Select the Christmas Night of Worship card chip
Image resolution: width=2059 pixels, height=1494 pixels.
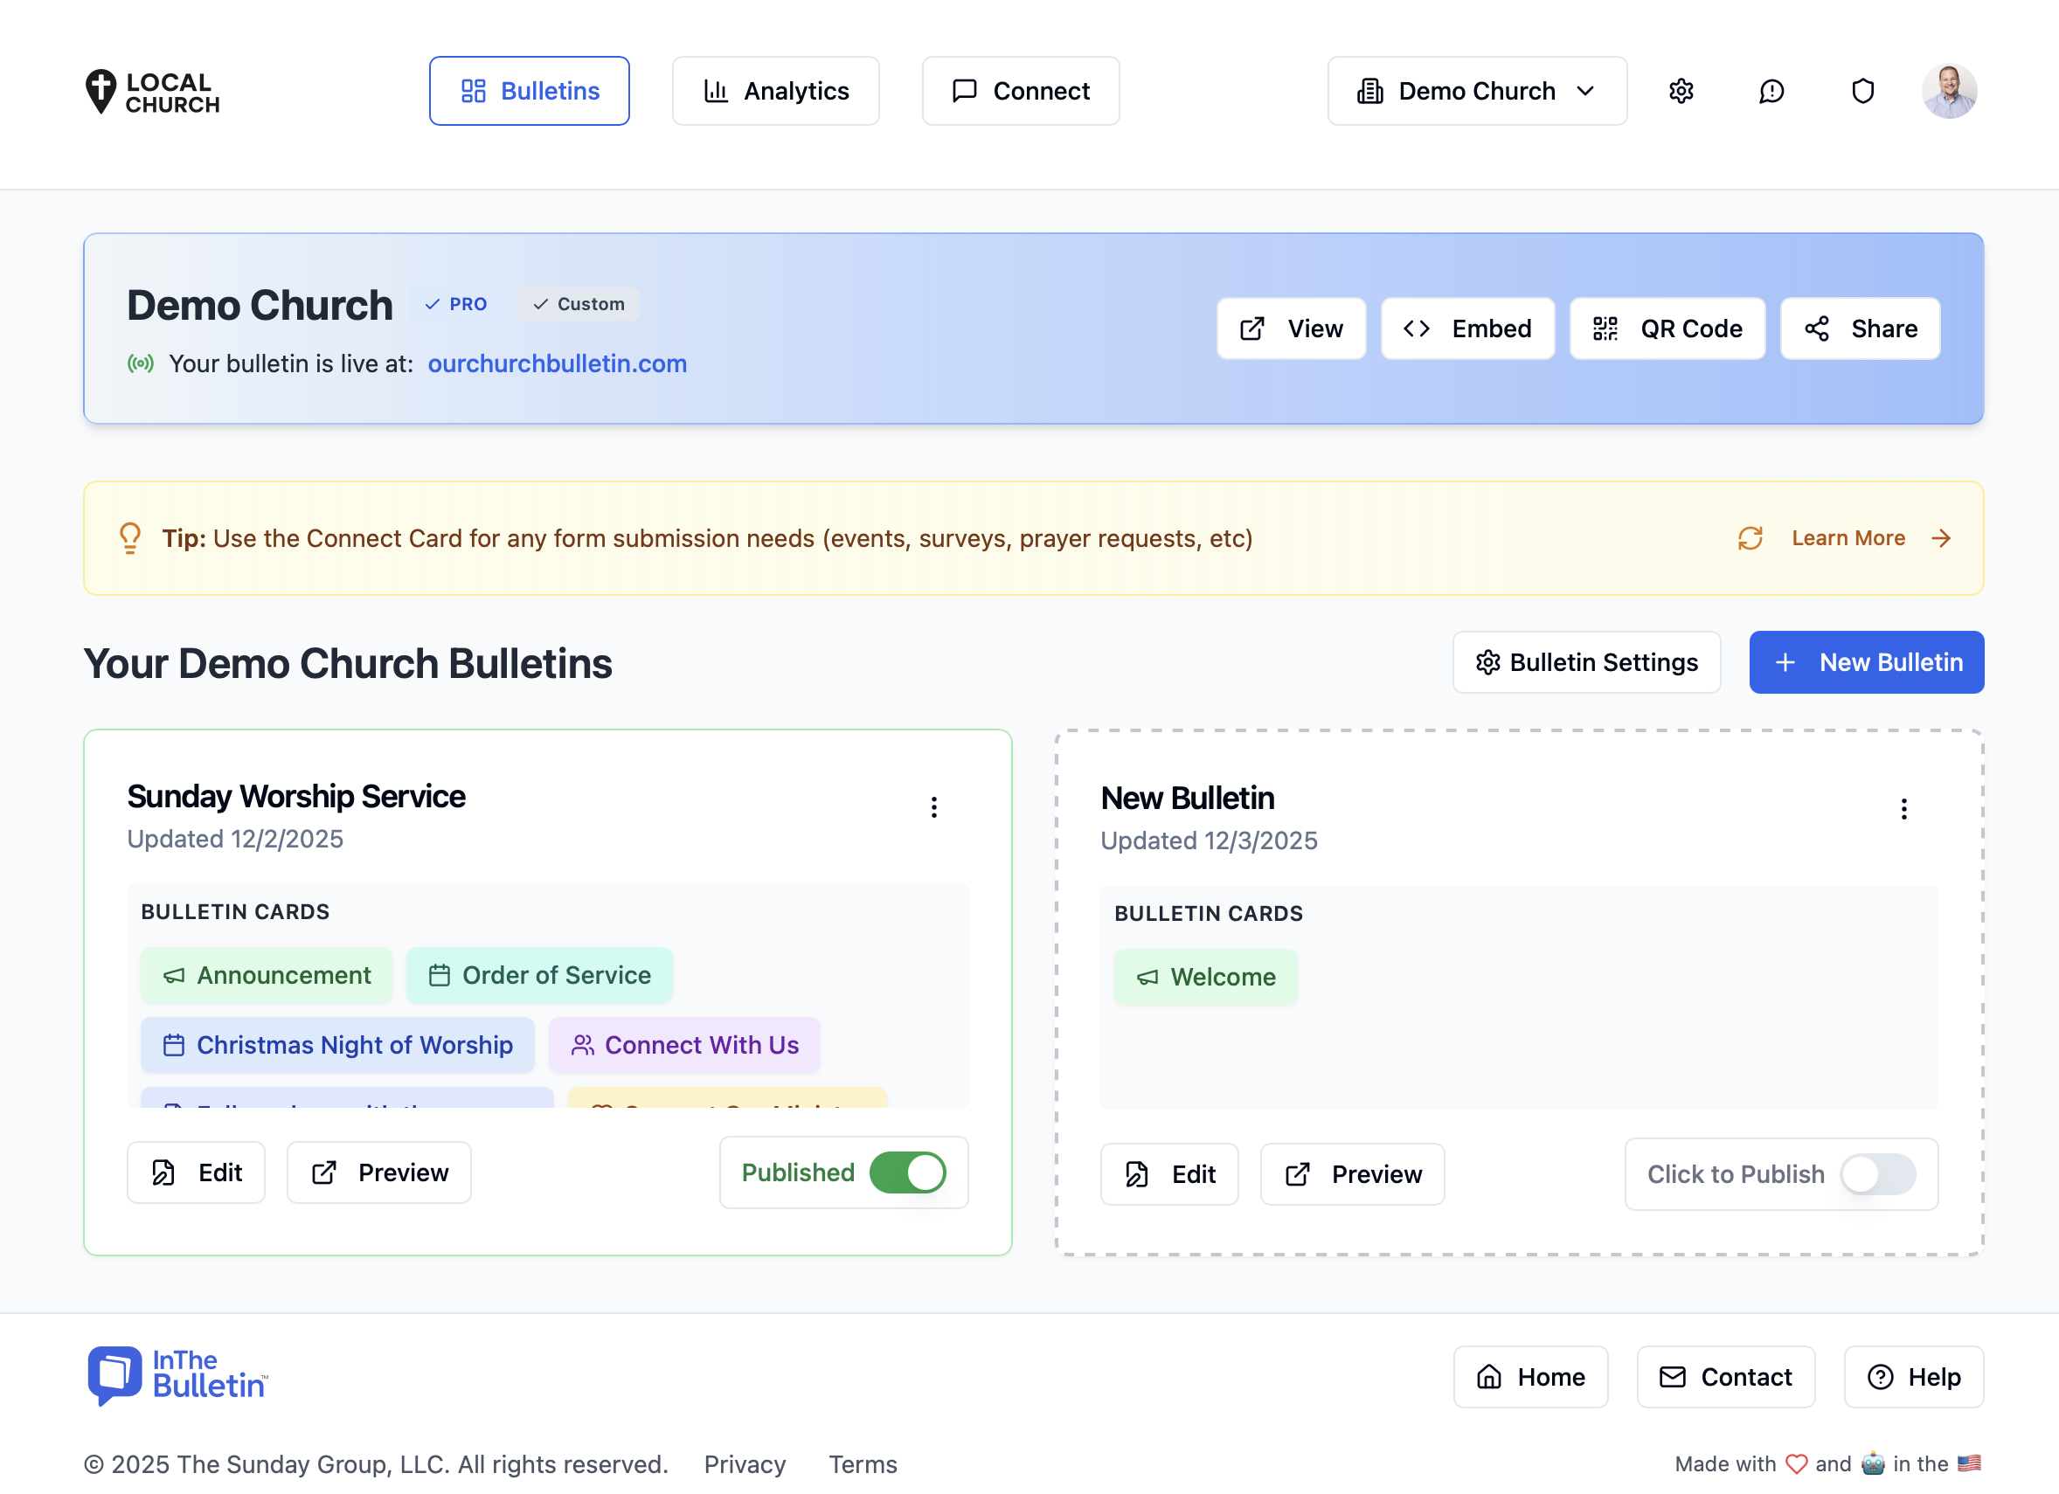[x=337, y=1045]
